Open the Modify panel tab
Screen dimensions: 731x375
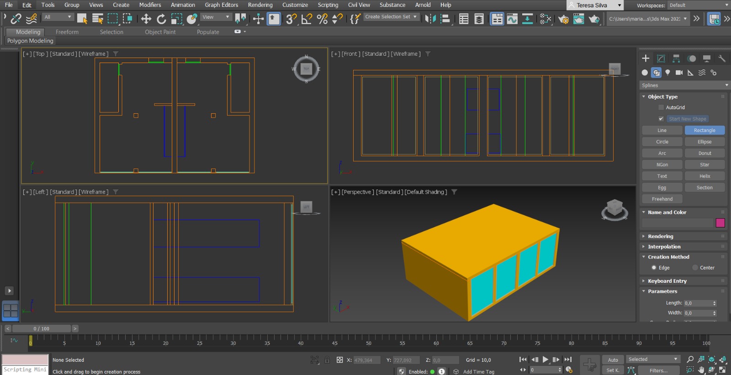[661, 58]
